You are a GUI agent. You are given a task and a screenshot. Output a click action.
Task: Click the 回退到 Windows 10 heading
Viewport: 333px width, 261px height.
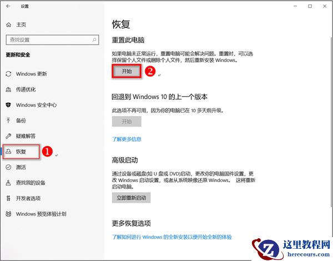tap(159, 97)
